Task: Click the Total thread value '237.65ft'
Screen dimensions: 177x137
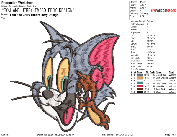Action: [150, 63]
